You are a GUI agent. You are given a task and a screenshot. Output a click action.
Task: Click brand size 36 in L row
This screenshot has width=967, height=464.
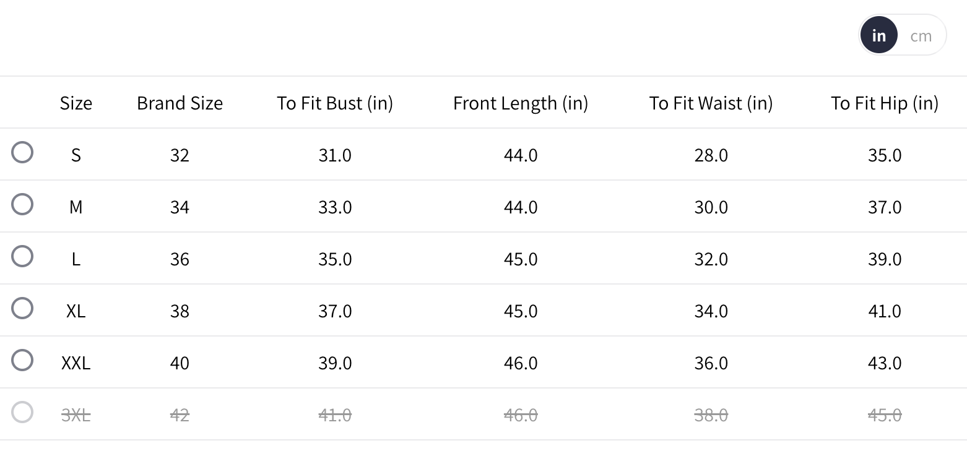pyautogui.click(x=180, y=259)
